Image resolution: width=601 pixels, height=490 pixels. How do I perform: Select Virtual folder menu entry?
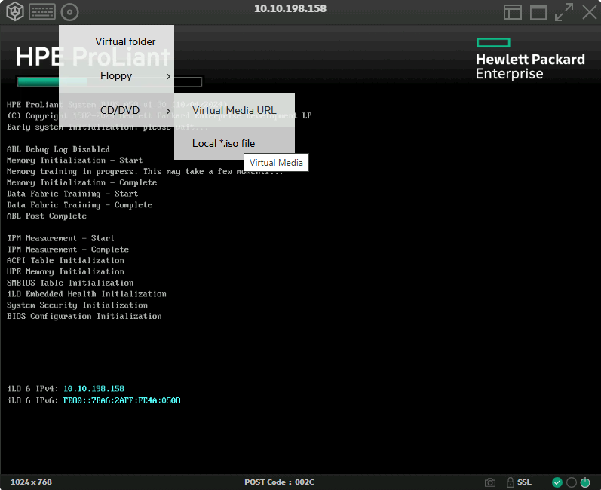point(117,41)
